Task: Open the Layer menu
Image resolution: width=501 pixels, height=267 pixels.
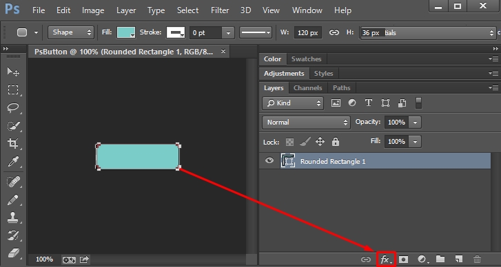Action: point(126,10)
